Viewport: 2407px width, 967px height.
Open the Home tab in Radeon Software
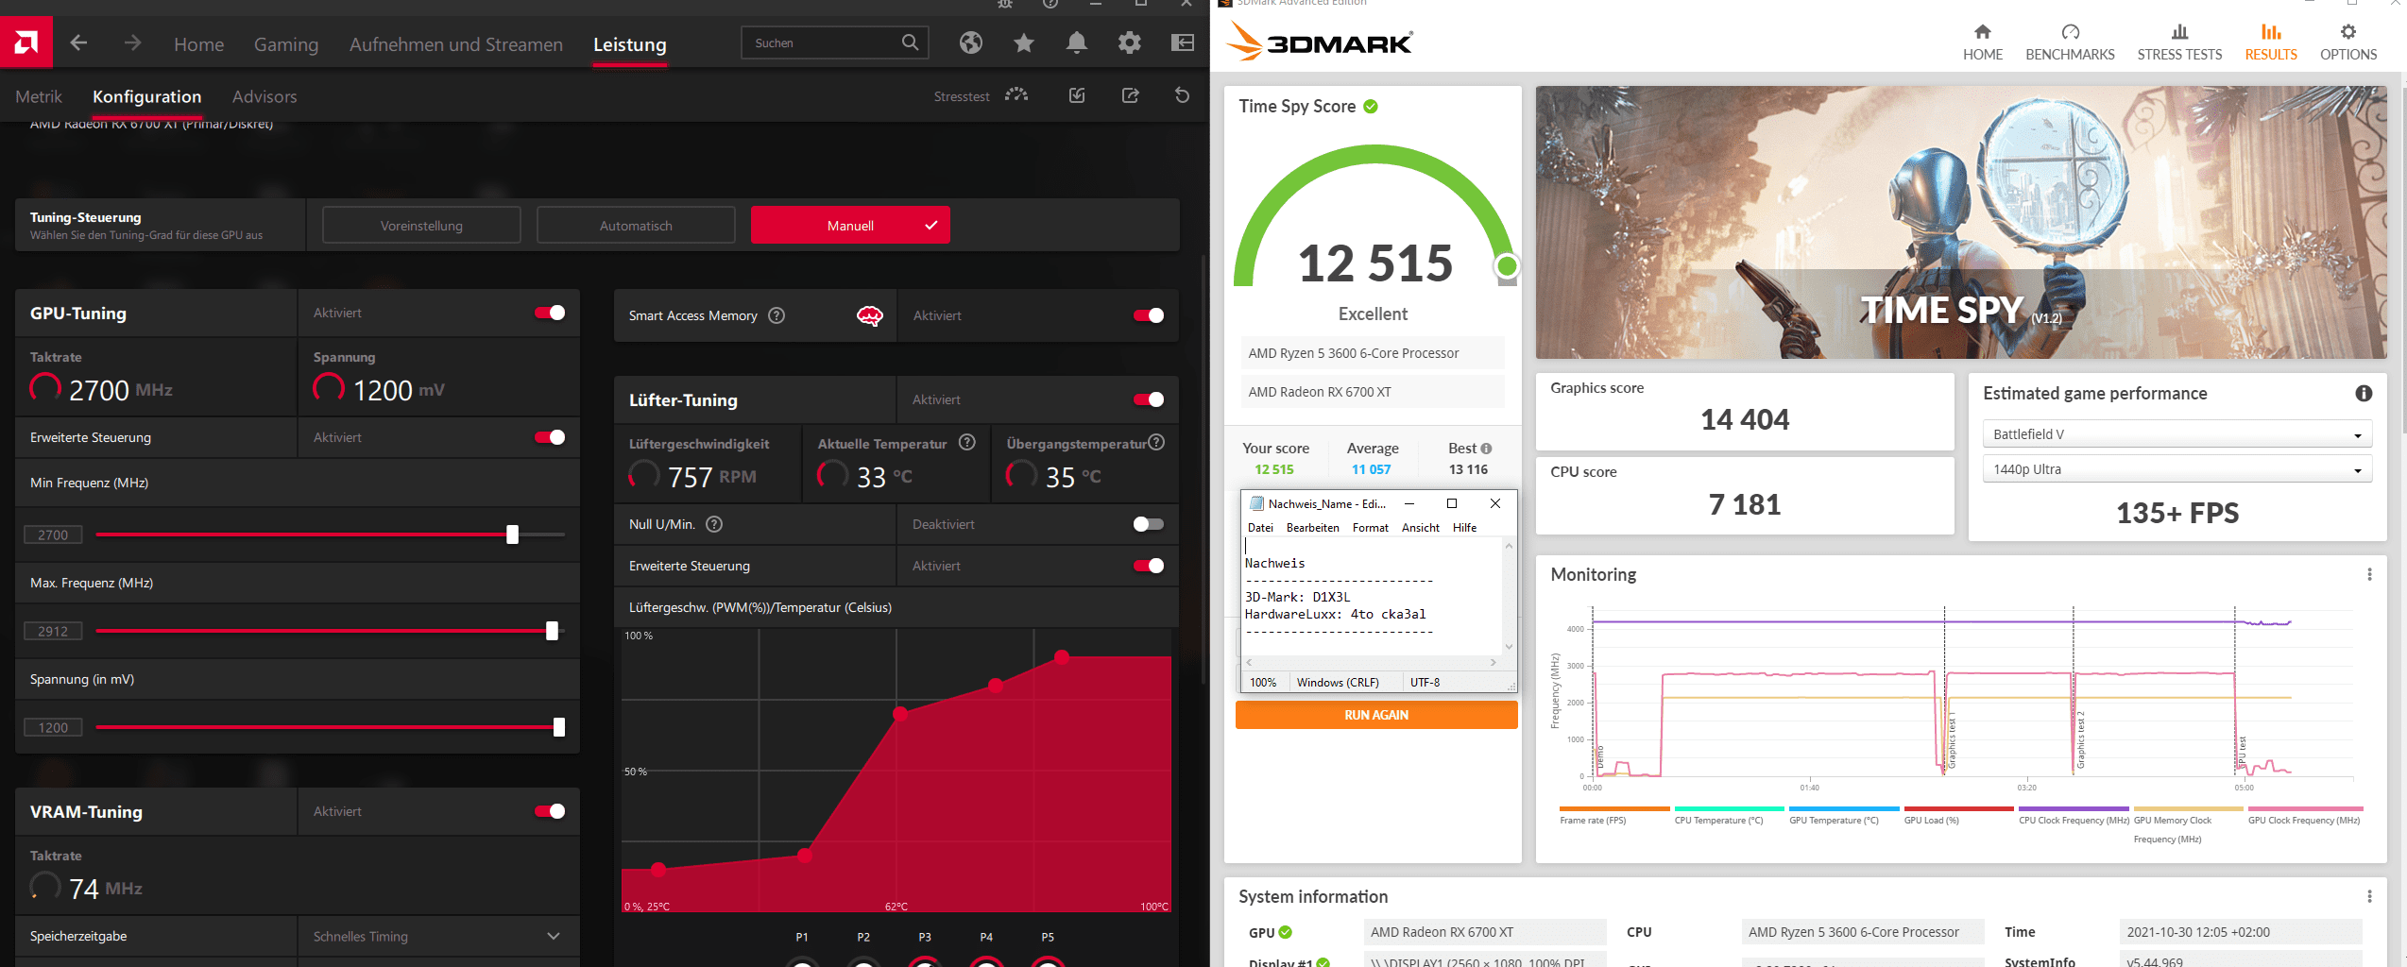click(x=198, y=44)
